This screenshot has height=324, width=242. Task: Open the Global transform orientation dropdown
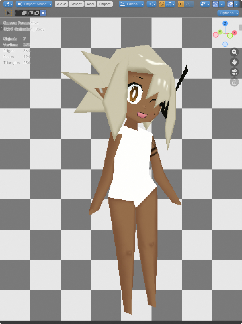(132, 4)
